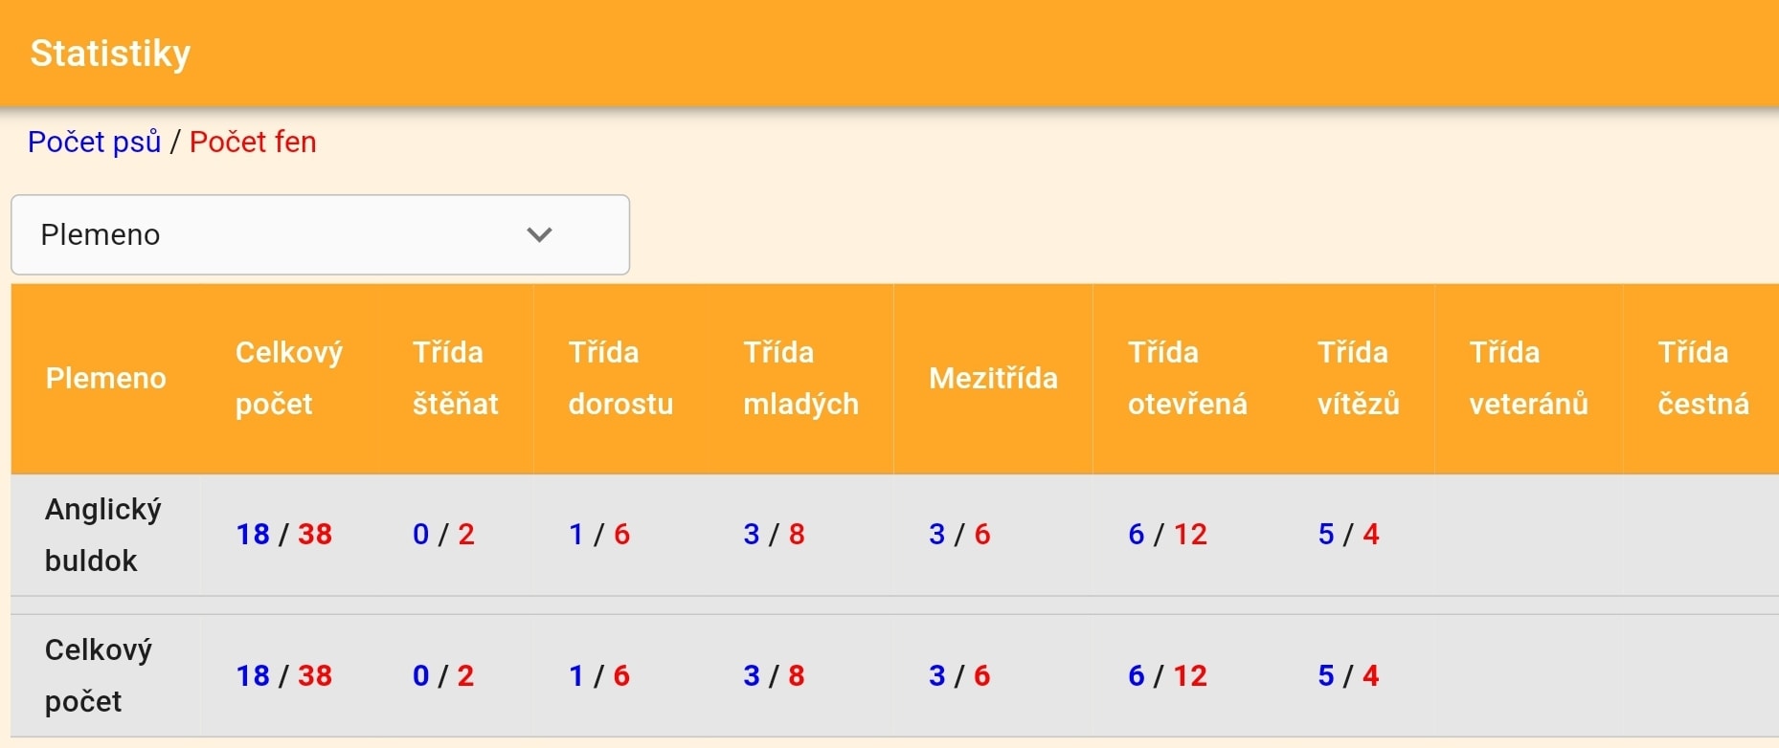Click Anglický buldok total 18 / 38 cell
1779x748 pixels.
284,534
